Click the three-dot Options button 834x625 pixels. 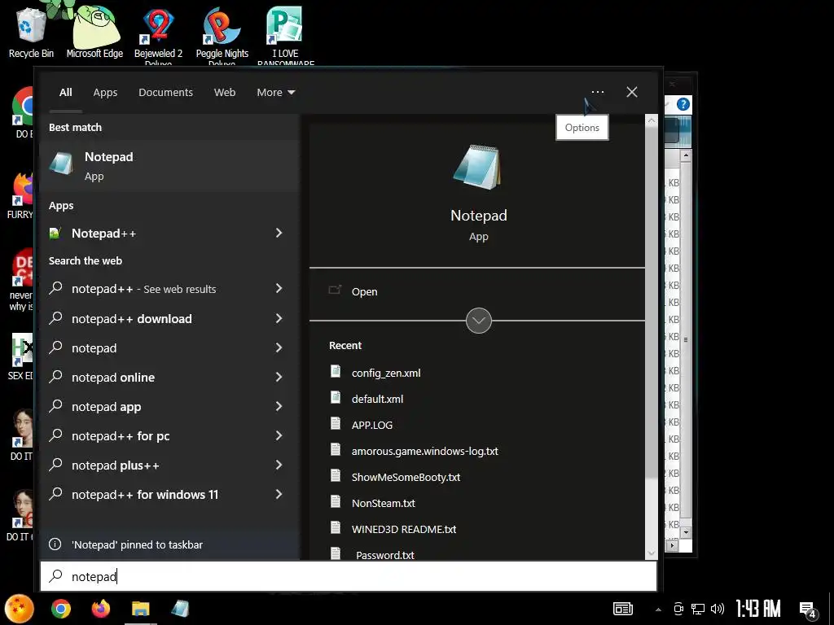tap(597, 92)
